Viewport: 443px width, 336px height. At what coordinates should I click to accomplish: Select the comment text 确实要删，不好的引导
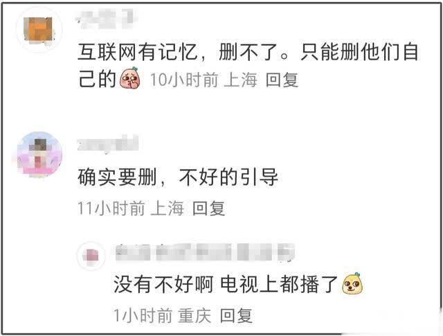(x=178, y=177)
